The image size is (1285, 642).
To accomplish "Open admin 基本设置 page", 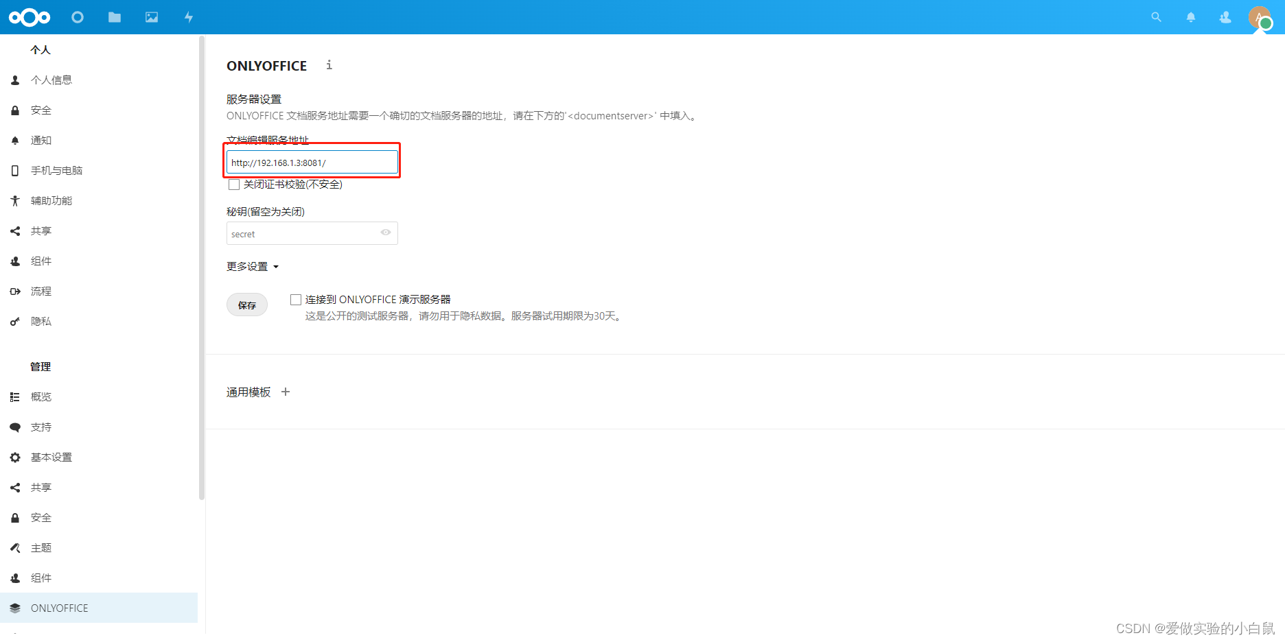I will coord(99,457).
